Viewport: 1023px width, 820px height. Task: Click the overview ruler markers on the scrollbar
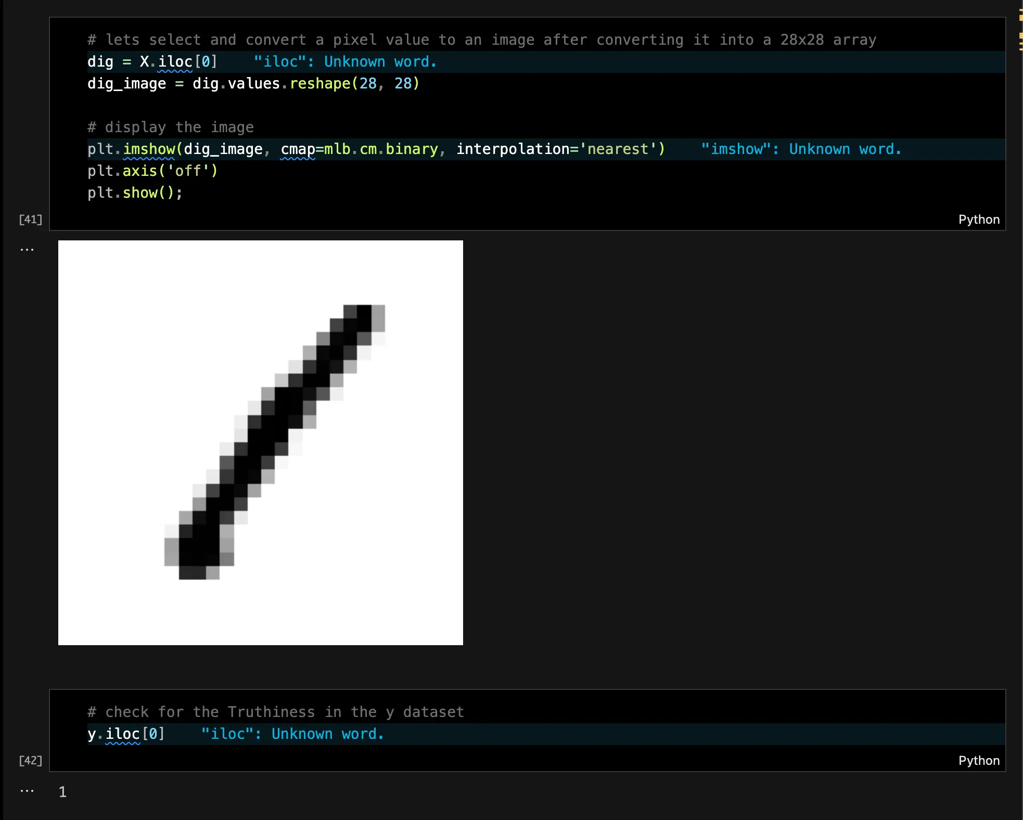click(x=1020, y=30)
